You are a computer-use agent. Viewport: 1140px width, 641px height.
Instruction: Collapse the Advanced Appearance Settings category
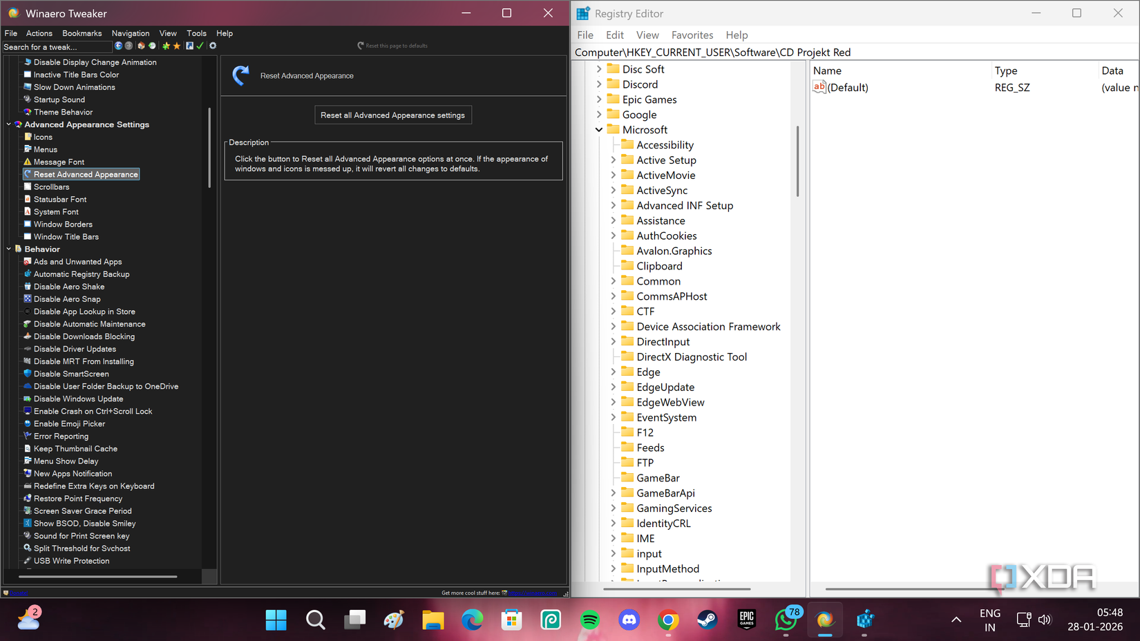(x=9, y=124)
